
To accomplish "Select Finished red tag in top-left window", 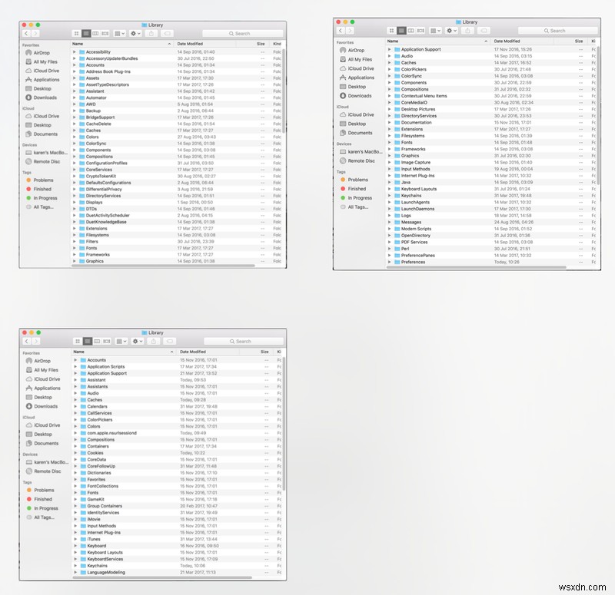I will (x=39, y=189).
